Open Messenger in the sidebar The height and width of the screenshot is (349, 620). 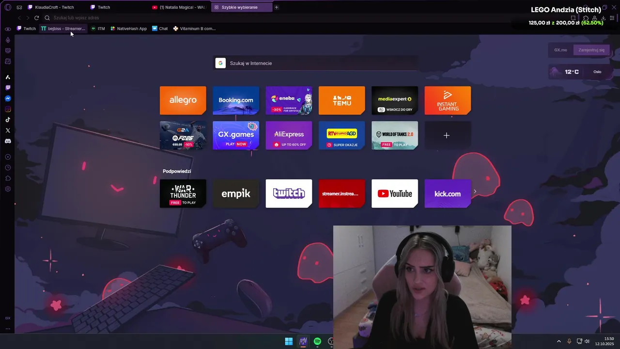[8, 98]
